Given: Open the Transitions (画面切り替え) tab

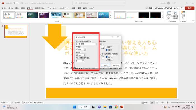Looking at the screenshot, I should tap(40, 8).
